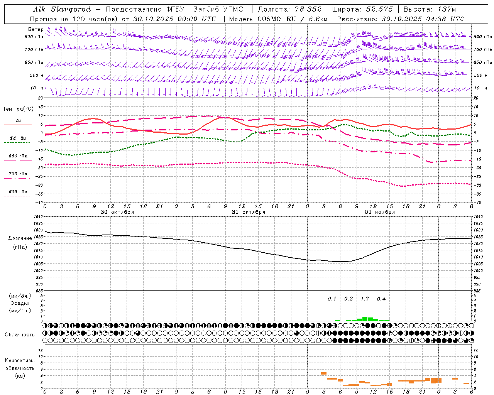Click the '01 ноября' date label
Image resolution: width=494 pixels, height=395 pixels.
tap(380, 212)
